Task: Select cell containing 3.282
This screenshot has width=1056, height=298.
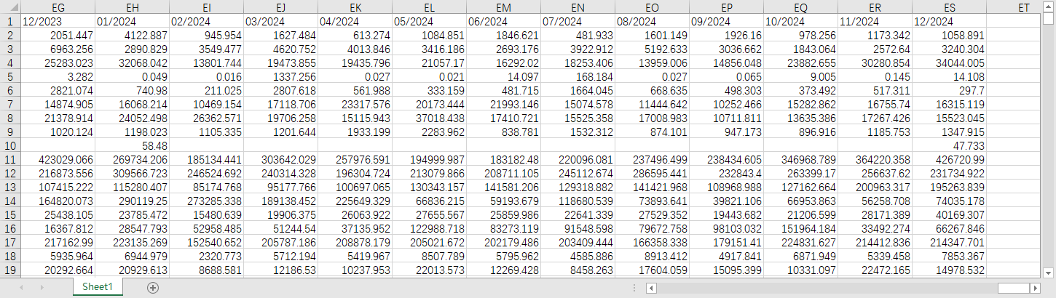Action: coord(58,76)
